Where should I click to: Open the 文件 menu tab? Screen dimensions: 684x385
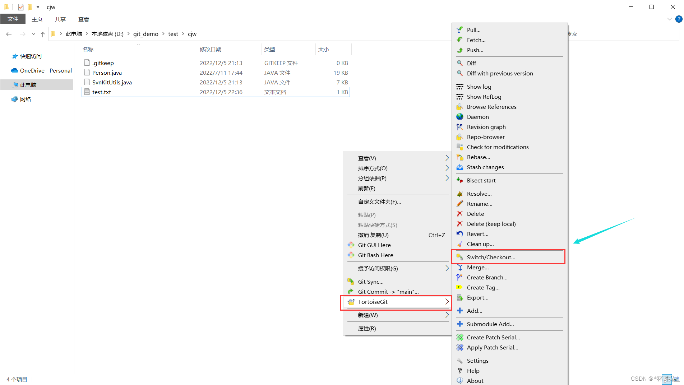click(13, 19)
